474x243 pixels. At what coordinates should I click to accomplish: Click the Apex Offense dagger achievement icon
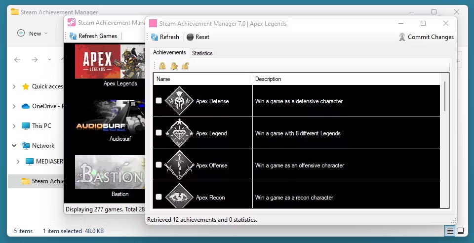pyautogui.click(x=179, y=165)
